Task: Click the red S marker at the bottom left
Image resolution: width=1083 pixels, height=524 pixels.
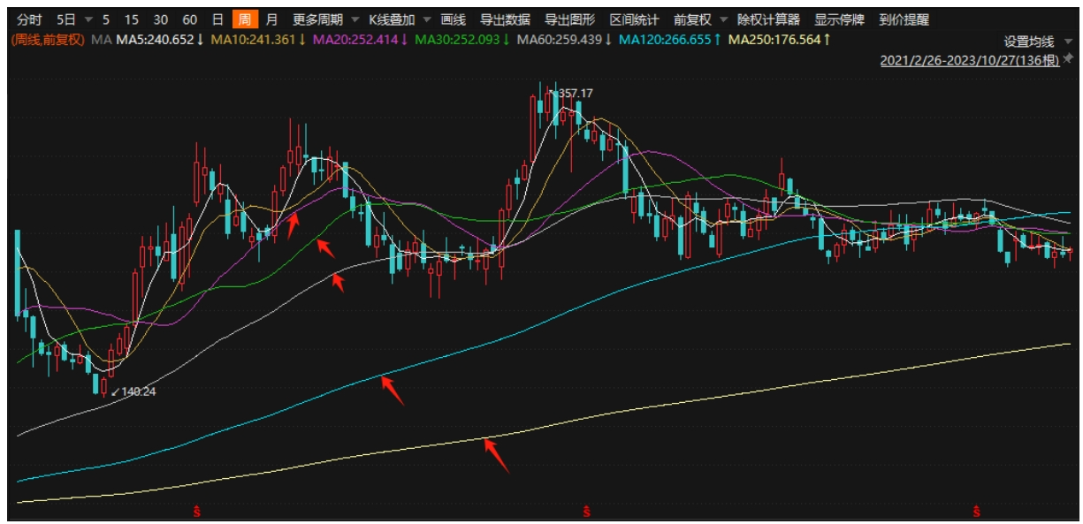Action: coord(195,511)
